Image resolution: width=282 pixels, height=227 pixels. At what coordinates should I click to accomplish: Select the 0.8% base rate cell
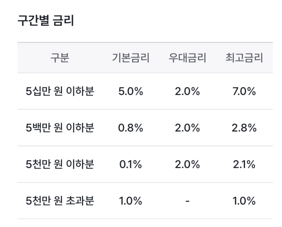click(130, 128)
